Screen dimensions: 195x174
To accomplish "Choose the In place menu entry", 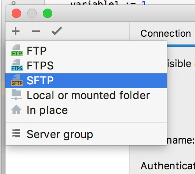I will click(x=86, y=110).
